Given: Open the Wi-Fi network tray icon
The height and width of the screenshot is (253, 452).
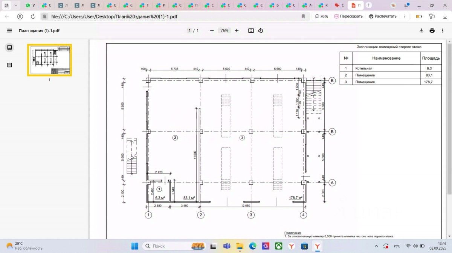Looking at the screenshot, I should coord(408,246).
